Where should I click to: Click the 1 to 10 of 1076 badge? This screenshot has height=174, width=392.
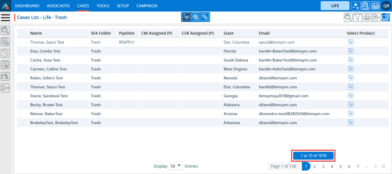(x=314, y=156)
